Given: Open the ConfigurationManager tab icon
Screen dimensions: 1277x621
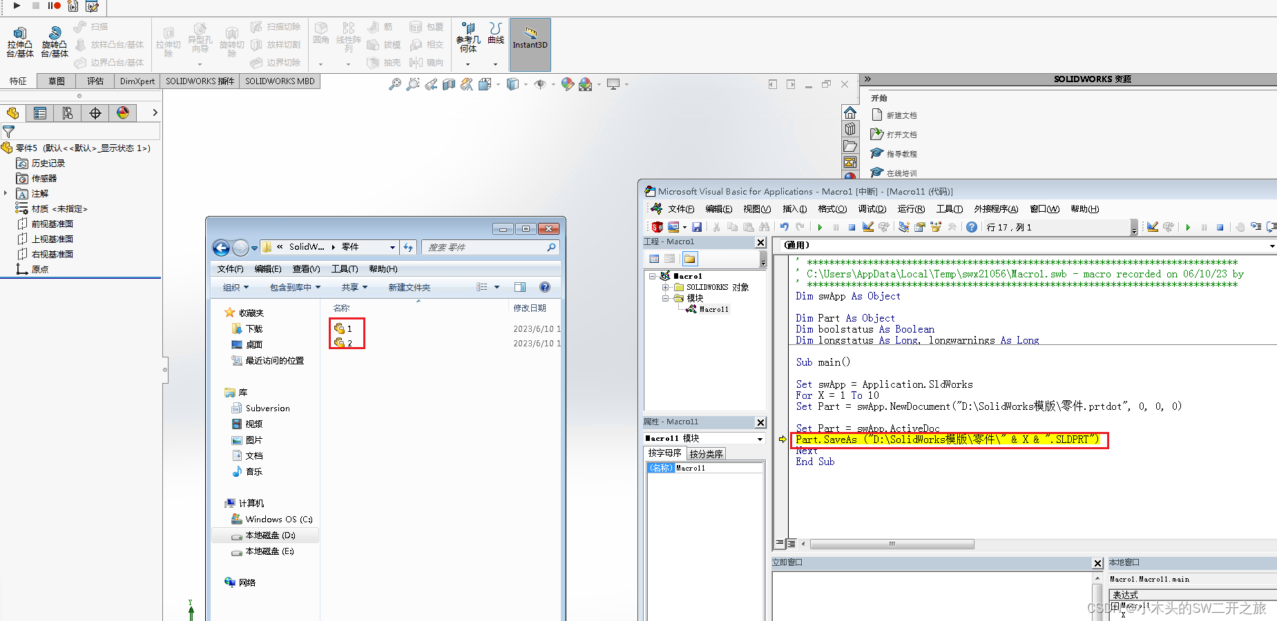Looking at the screenshot, I should tap(68, 113).
